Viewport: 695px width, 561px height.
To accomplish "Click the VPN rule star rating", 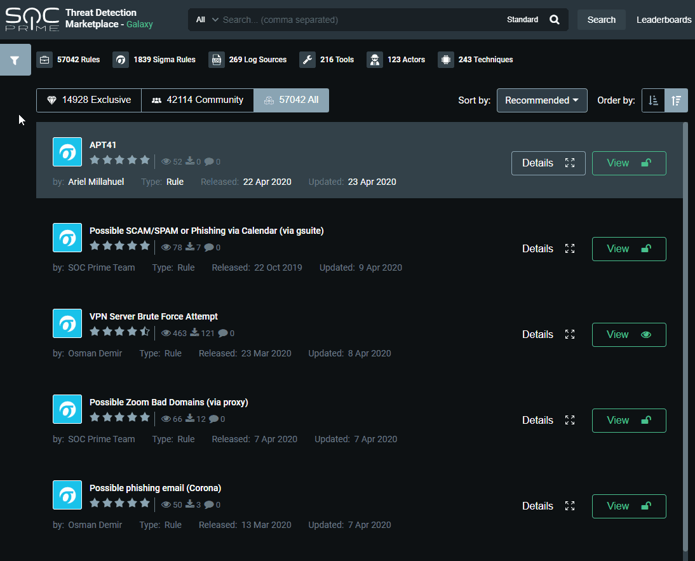I will coord(119,332).
